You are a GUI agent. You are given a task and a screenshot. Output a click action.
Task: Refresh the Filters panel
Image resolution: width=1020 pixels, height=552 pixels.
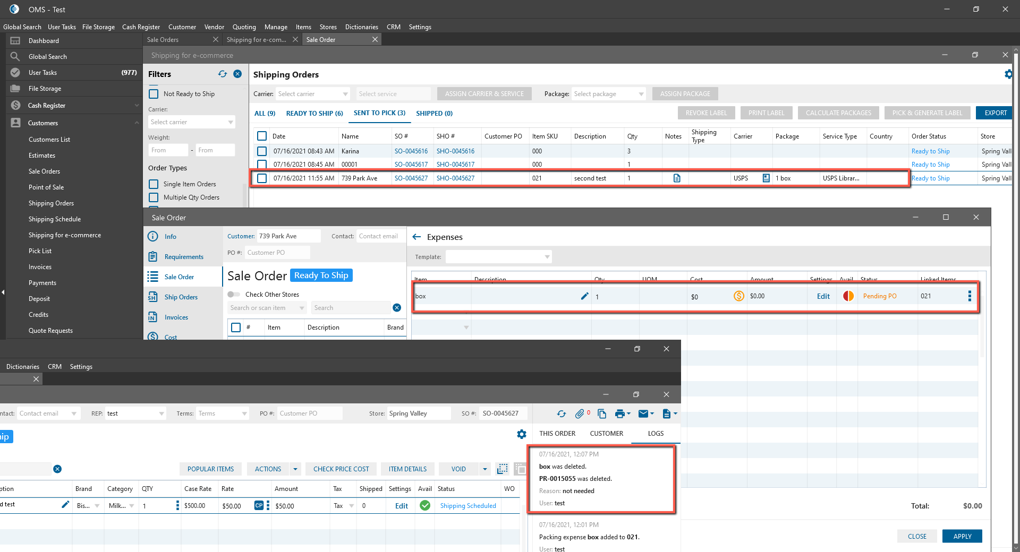tap(223, 74)
